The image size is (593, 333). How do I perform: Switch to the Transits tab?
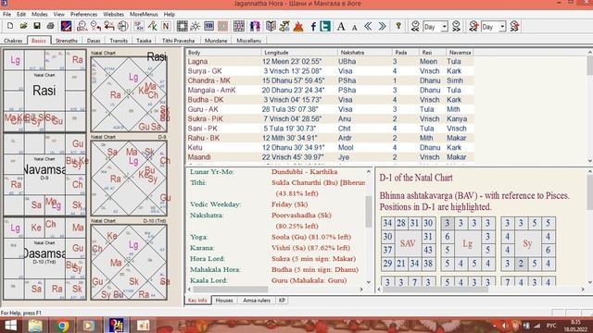tap(119, 41)
